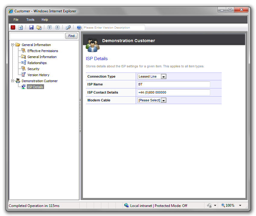The image size is (256, 216).
Task: Click the open folder icon of General Information root
Action: [x=17, y=45]
